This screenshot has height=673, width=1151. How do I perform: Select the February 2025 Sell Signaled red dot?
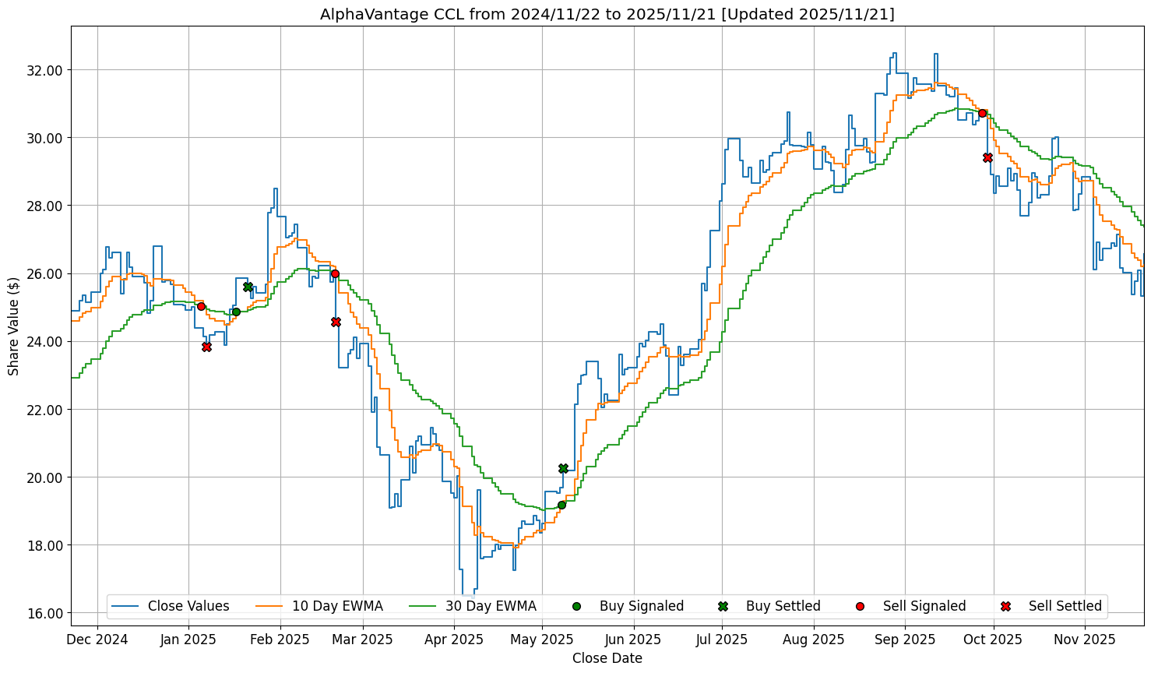pyautogui.click(x=335, y=273)
